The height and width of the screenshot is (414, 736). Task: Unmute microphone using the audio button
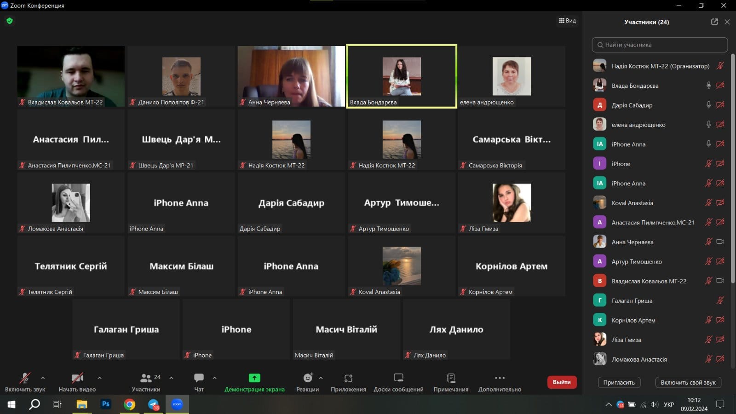pos(25,378)
